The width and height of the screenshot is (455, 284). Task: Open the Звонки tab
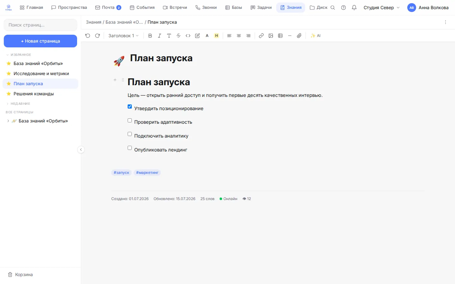click(206, 8)
